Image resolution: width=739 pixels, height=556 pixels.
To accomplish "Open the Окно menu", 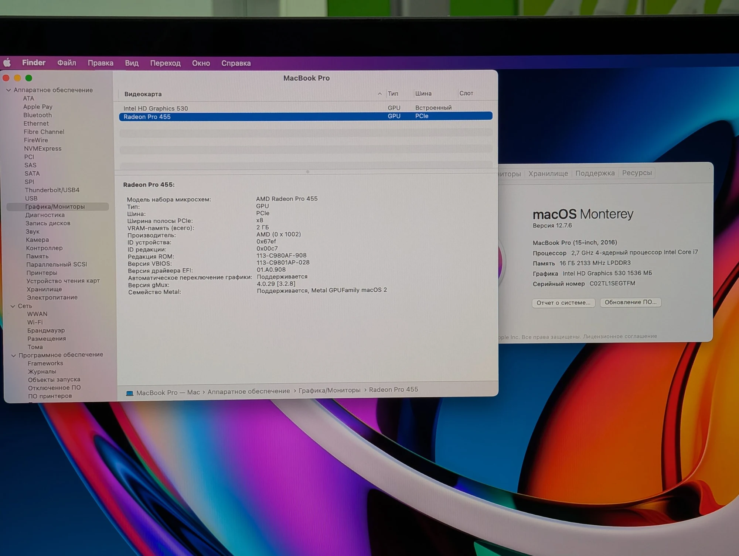I will [201, 63].
